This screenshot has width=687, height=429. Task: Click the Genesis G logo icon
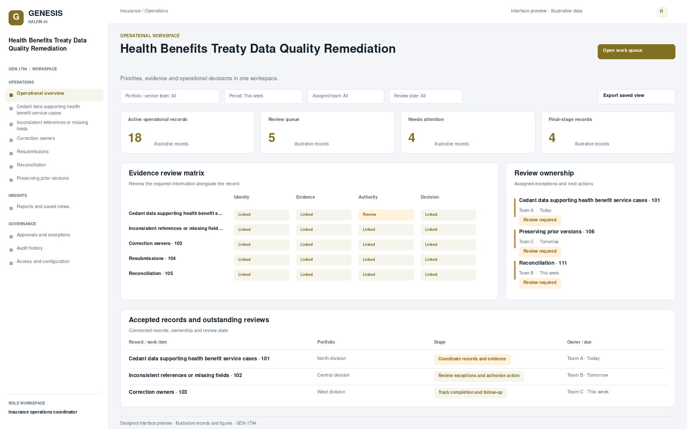(16, 18)
